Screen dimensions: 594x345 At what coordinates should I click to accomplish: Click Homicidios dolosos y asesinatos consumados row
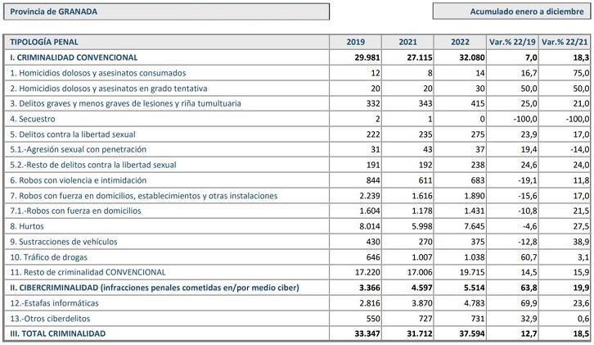(97, 73)
